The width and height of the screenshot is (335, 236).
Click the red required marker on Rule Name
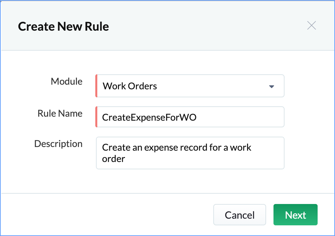click(x=96, y=117)
